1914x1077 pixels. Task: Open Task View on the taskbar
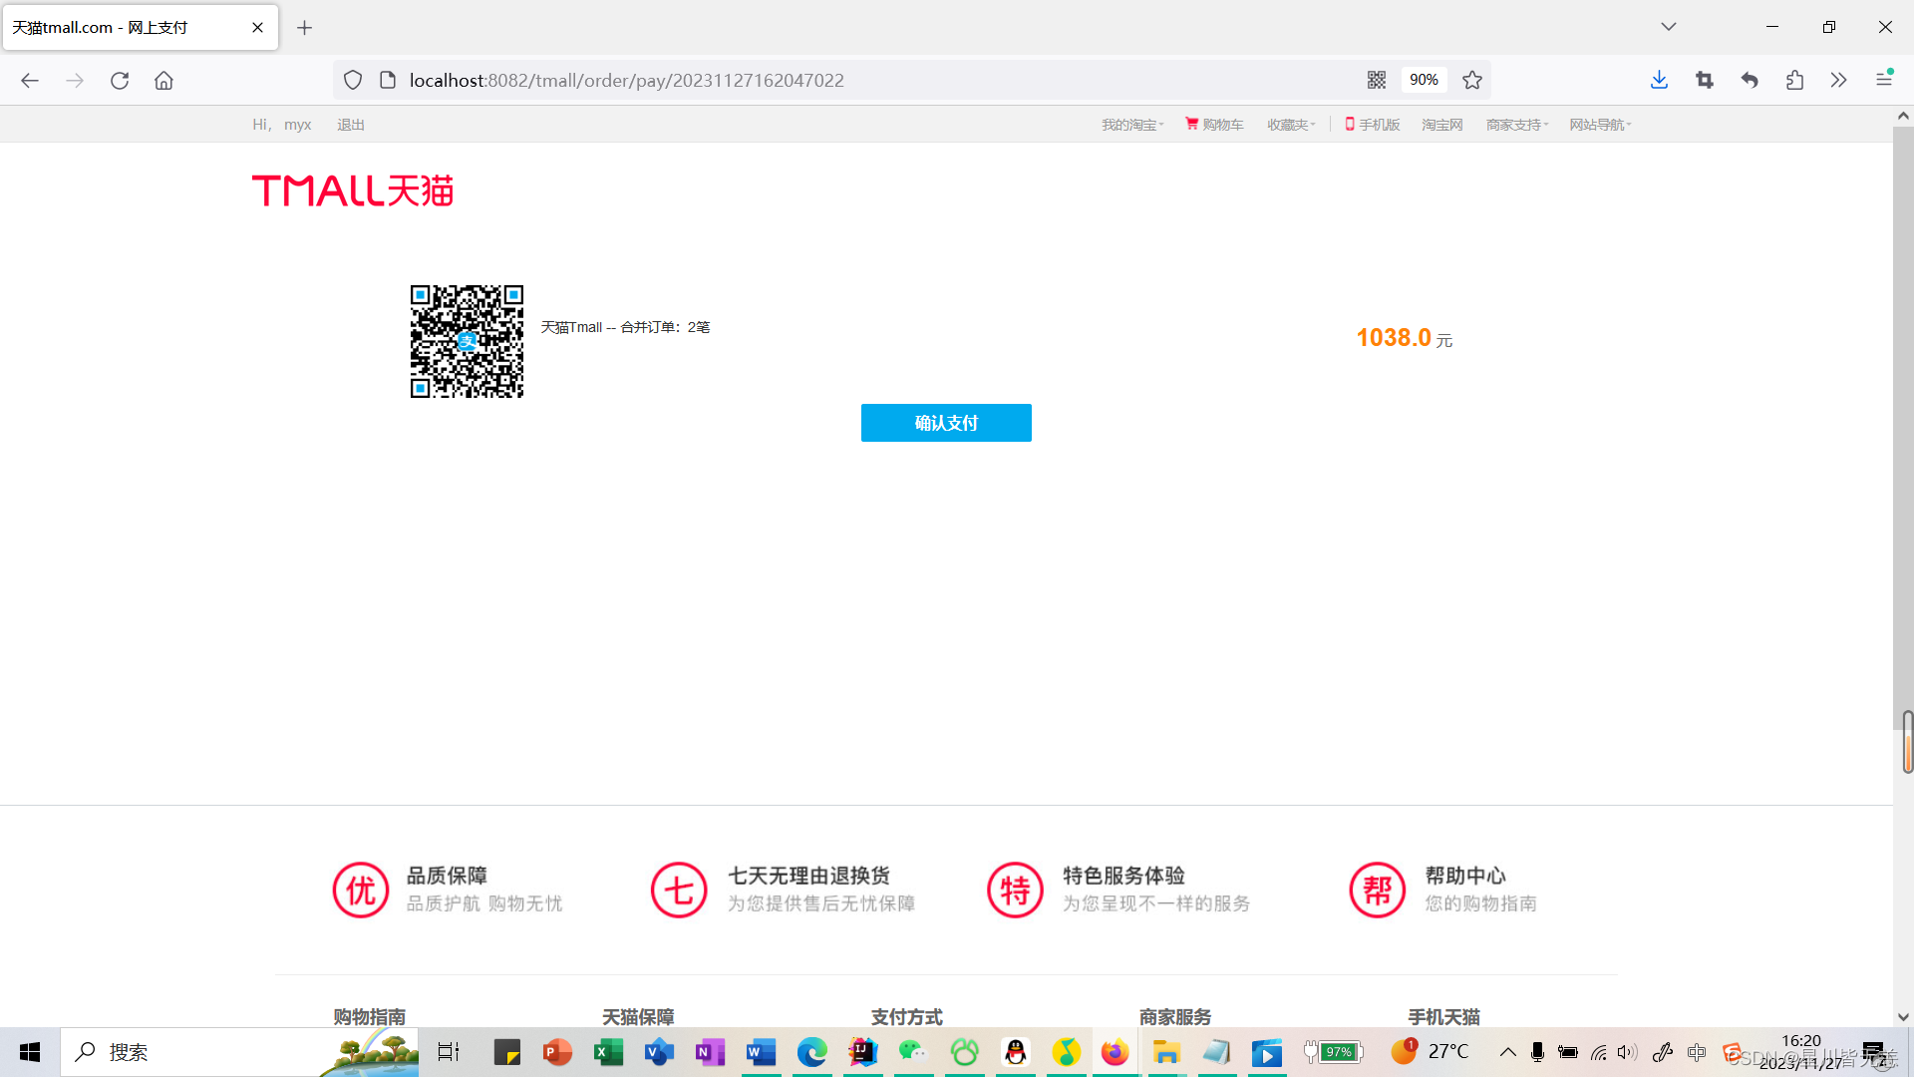[449, 1052]
